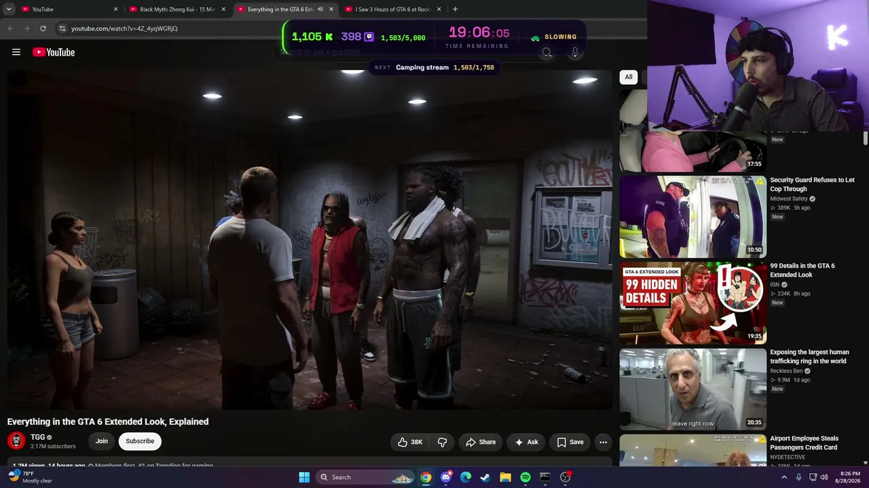The height and width of the screenshot is (488, 869).
Task: Close the Black Myth: Zhong Kui tab
Action: click(x=223, y=9)
